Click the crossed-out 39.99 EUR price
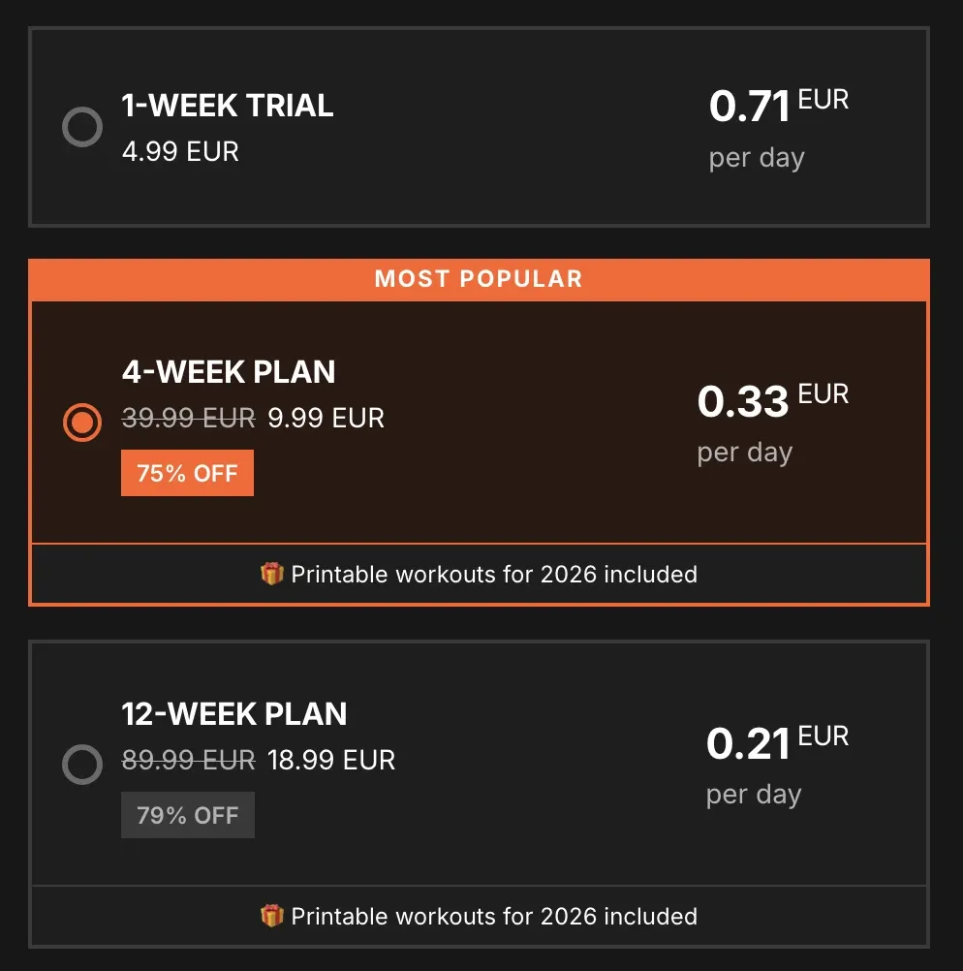Viewport: 963px width, 971px height. (x=188, y=418)
